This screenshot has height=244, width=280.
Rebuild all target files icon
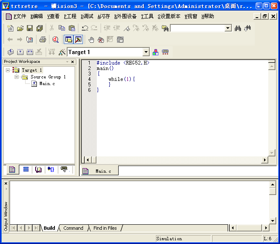click(30, 52)
